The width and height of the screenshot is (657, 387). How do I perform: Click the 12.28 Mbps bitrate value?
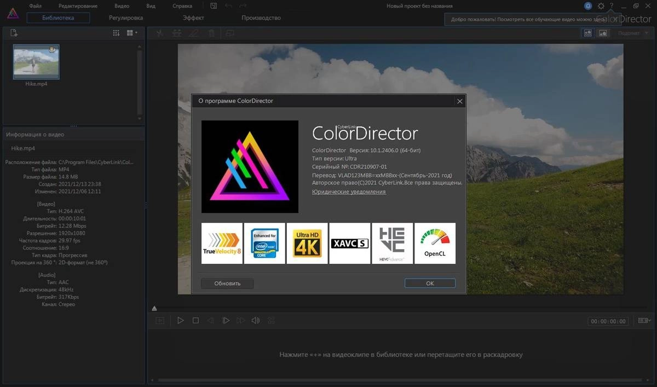click(x=72, y=226)
